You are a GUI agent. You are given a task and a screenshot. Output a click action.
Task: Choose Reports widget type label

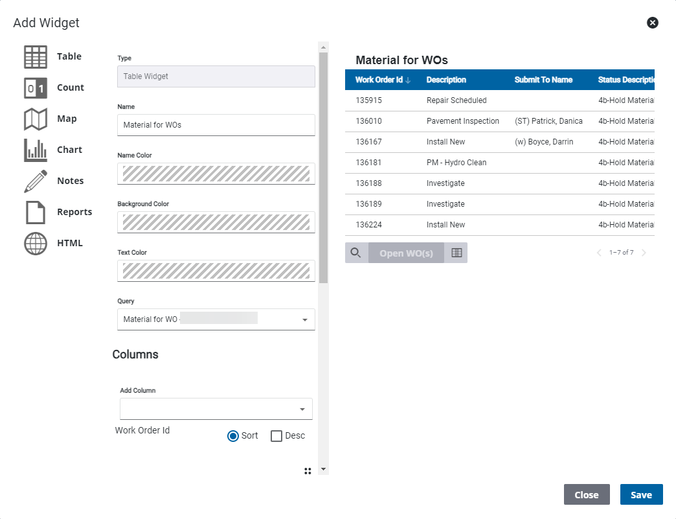click(x=74, y=212)
